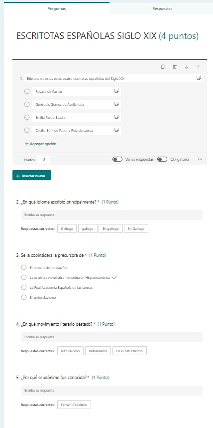
Task: Click the answer field for question 2
Action: point(112,215)
